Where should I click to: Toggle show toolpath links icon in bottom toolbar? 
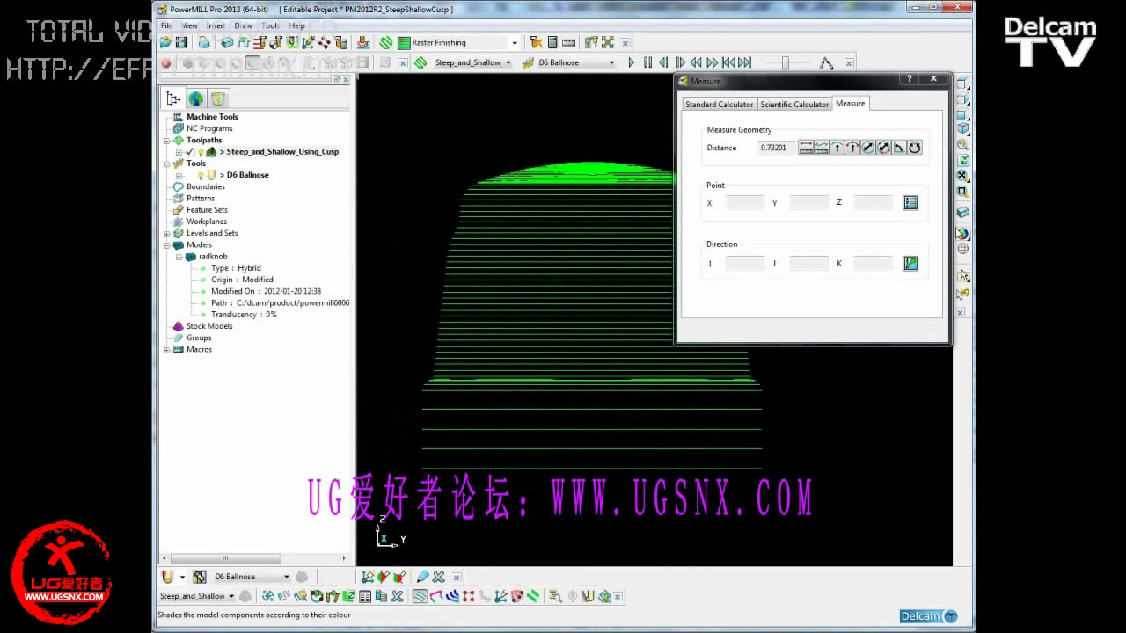tap(435, 596)
